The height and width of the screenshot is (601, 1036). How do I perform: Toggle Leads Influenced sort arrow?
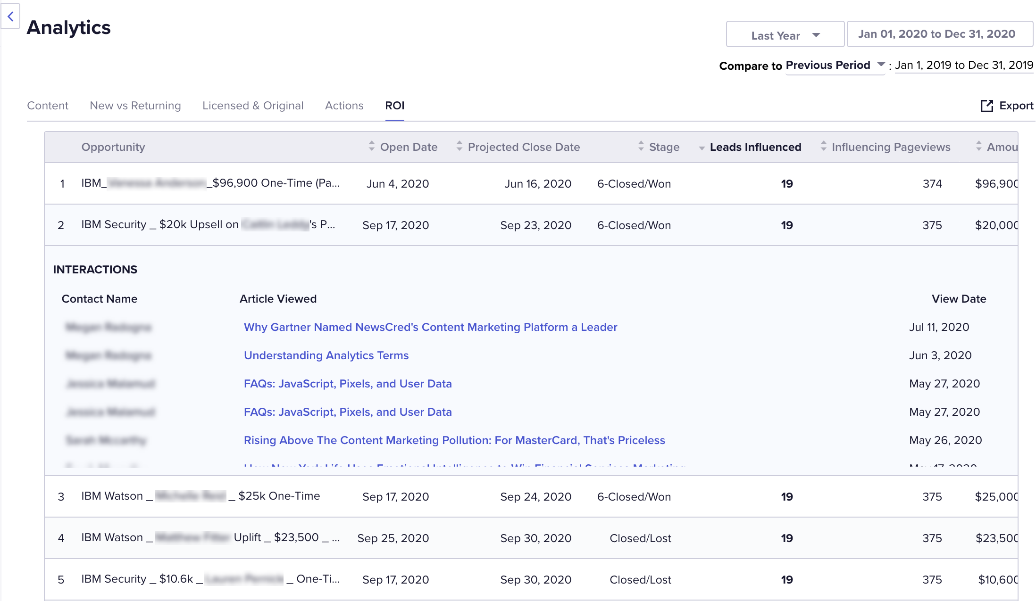[x=702, y=148]
